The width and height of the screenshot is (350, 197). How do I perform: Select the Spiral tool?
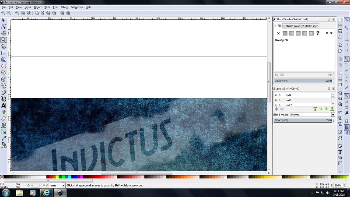tap(3, 79)
